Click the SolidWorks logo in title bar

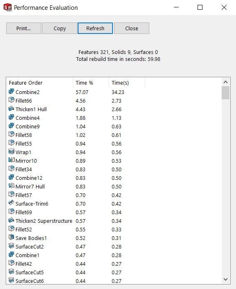pyautogui.click(x=7, y=7)
